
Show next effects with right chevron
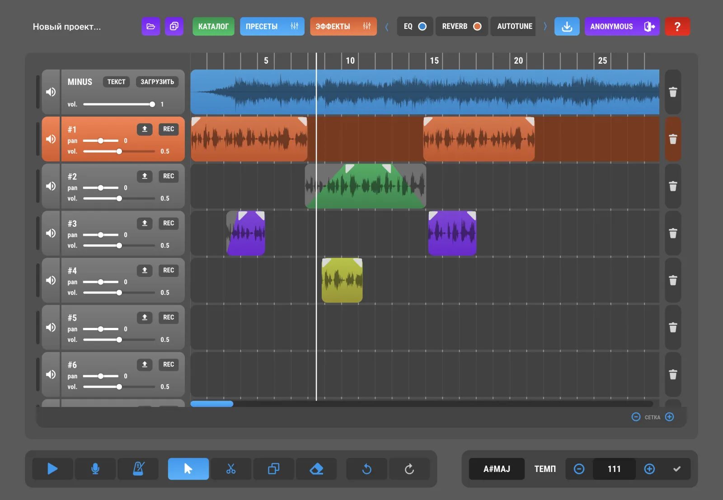545,26
